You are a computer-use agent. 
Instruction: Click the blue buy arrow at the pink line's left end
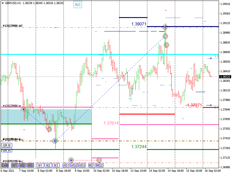23,109
